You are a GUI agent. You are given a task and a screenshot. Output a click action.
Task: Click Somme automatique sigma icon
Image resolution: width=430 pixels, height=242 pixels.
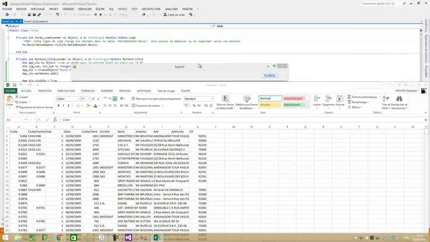(349, 97)
